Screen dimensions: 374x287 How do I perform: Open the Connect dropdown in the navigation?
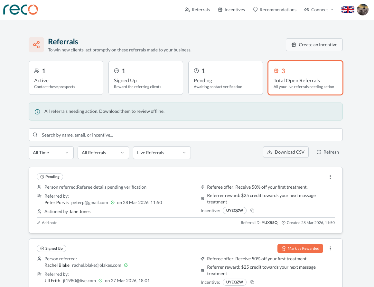(x=318, y=10)
